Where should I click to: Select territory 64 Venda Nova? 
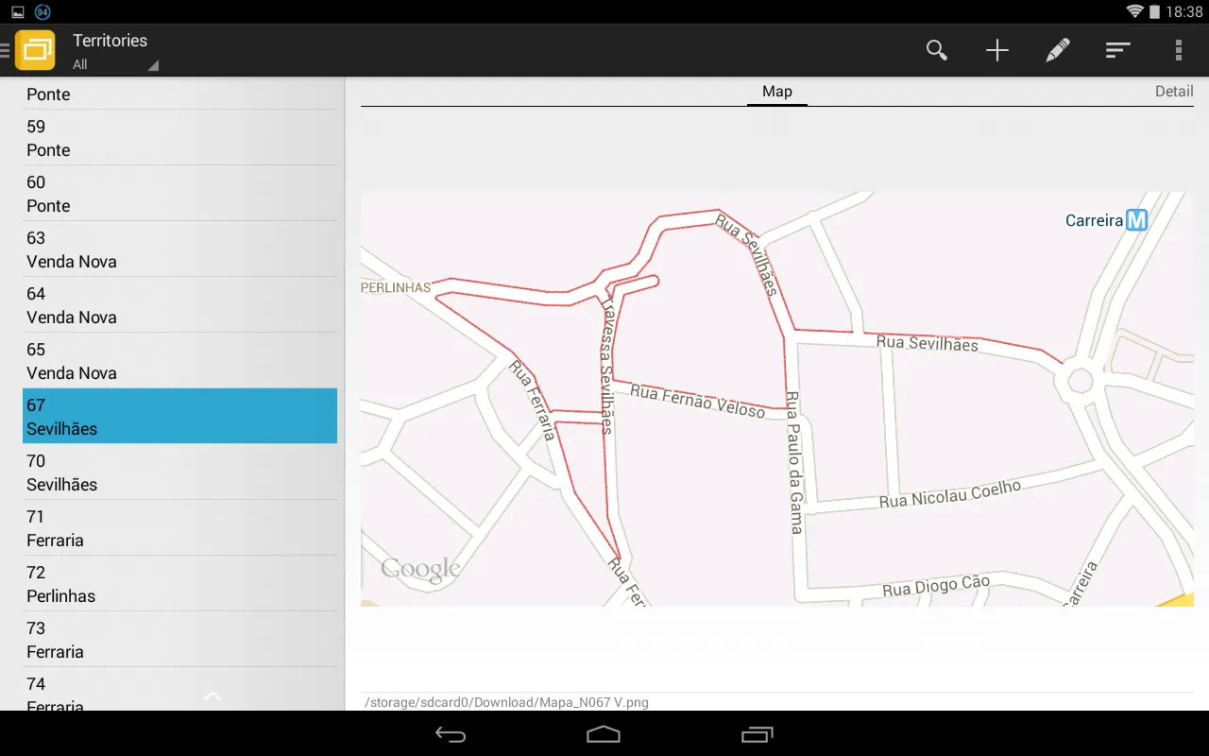(x=179, y=305)
